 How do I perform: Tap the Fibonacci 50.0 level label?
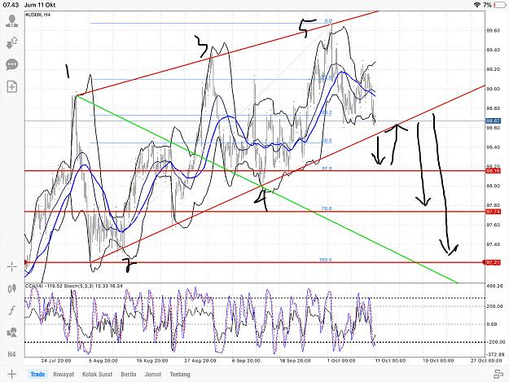(x=327, y=141)
